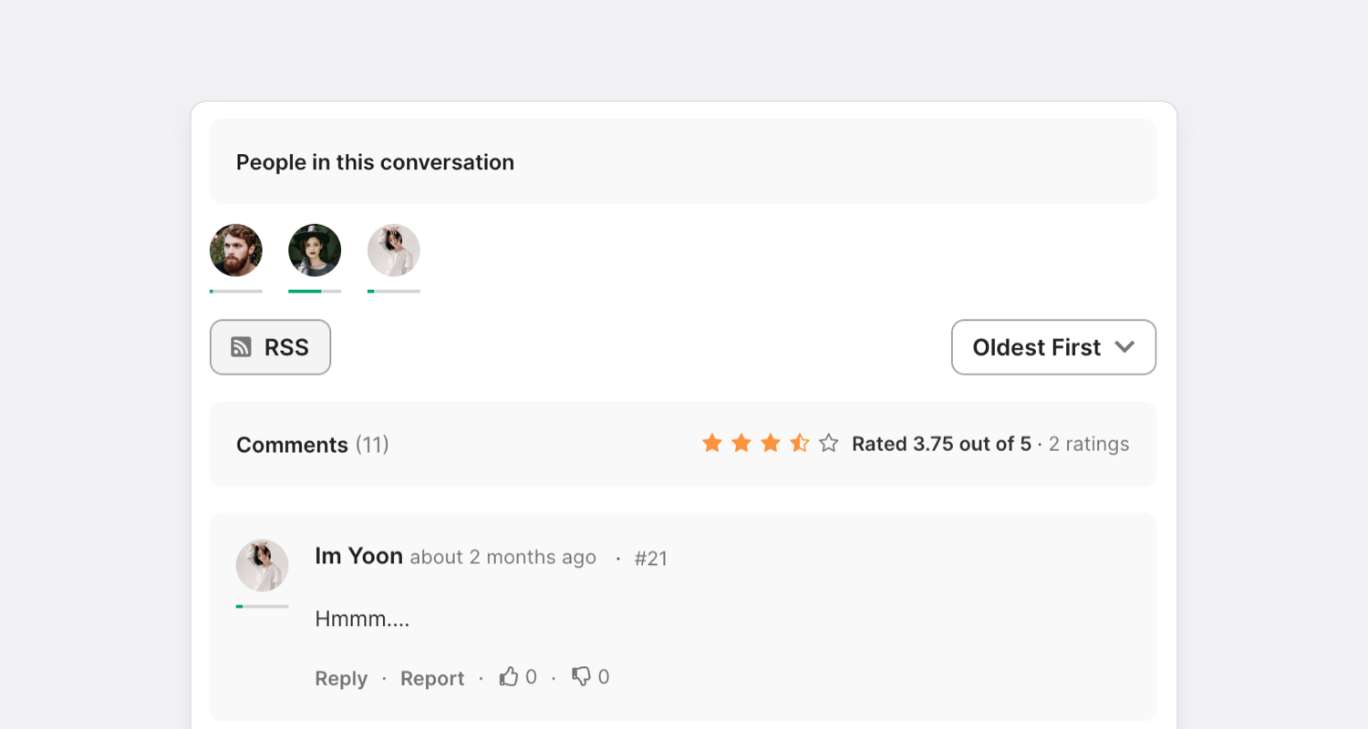This screenshot has width=1368, height=729.
Task: Click the thumbs up icon on Im Yoon's comment
Action: pyautogui.click(x=509, y=676)
